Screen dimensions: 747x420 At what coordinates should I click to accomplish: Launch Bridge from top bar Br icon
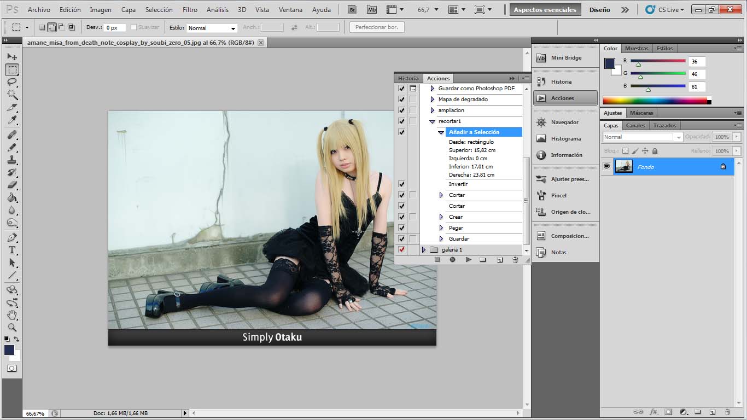pos(353,10)
